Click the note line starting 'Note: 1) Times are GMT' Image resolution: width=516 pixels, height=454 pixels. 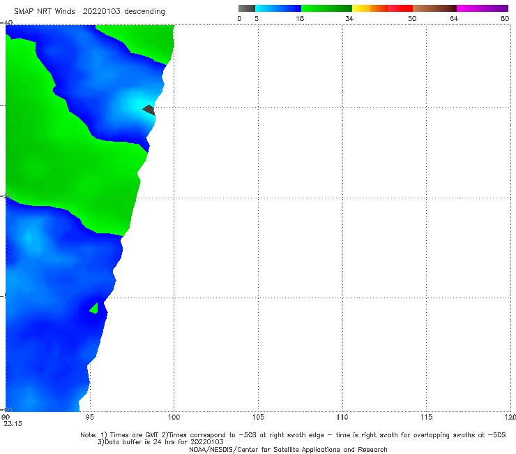pos(293,435)
